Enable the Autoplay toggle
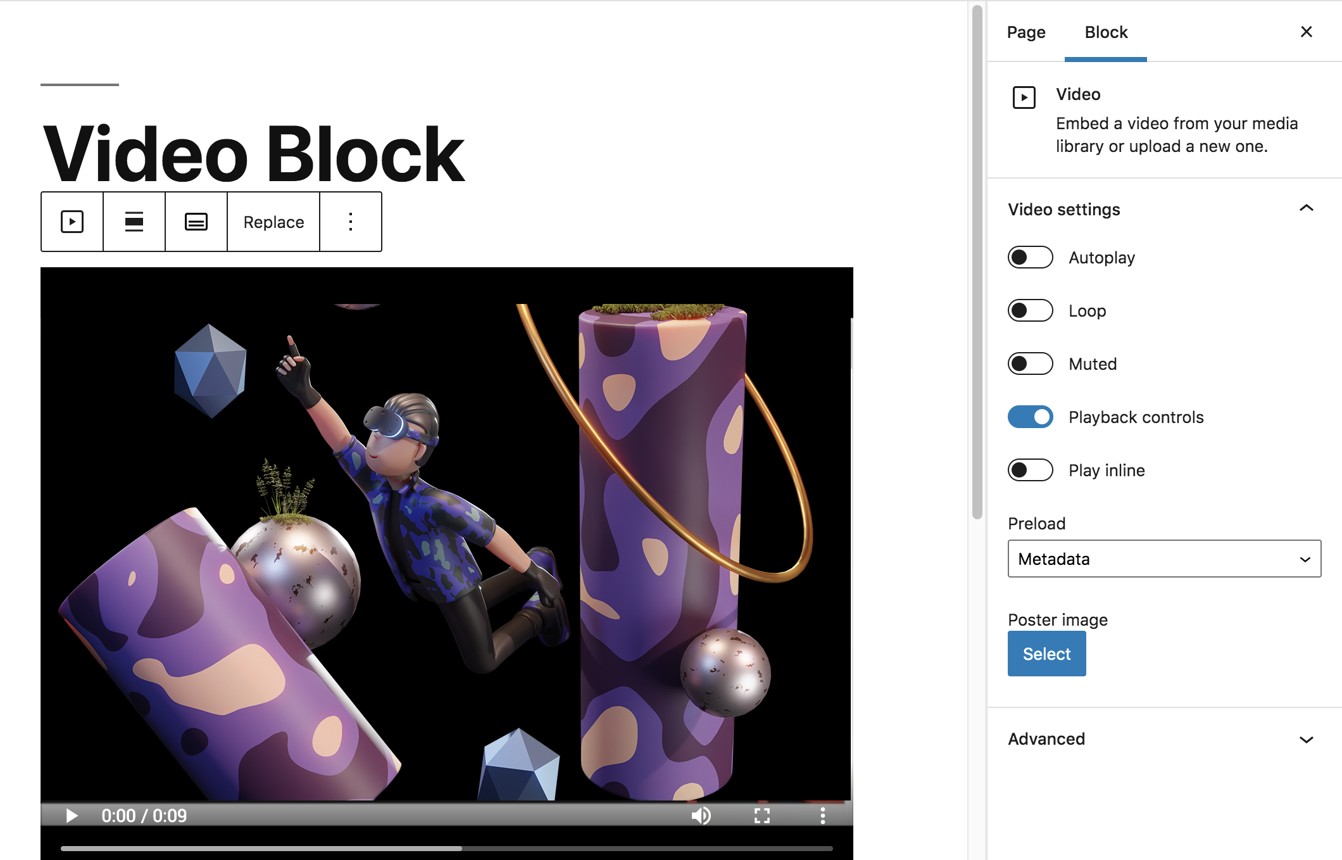Image resolution: width=1342 pixels, height=860 pixels. pos(1030,257)
